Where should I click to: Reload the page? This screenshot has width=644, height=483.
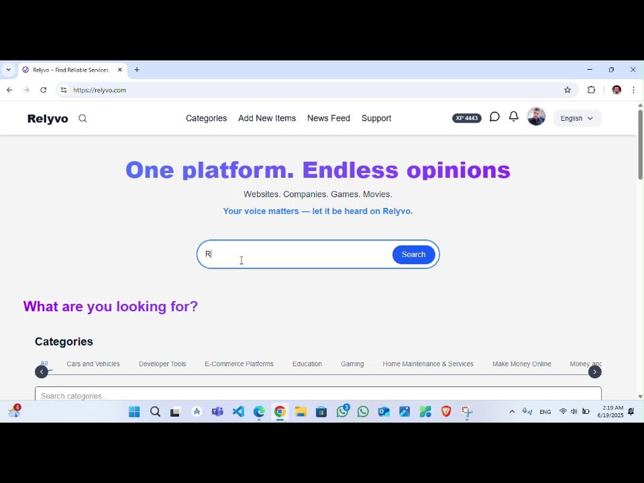point(43,90)
